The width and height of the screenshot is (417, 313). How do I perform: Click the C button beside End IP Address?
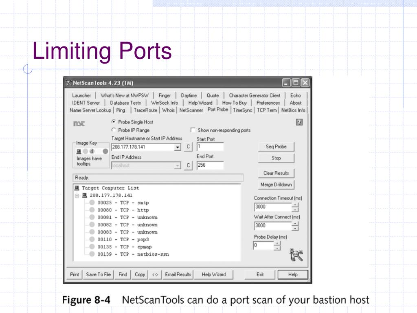(x=188, y=165)
